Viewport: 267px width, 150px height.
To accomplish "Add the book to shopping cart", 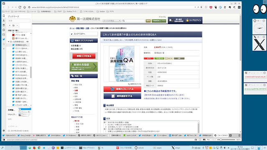I will (122, 89).
